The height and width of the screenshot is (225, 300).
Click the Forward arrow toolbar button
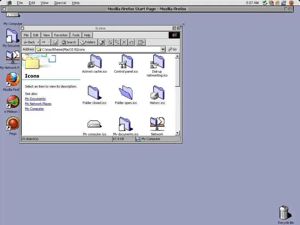44,42
